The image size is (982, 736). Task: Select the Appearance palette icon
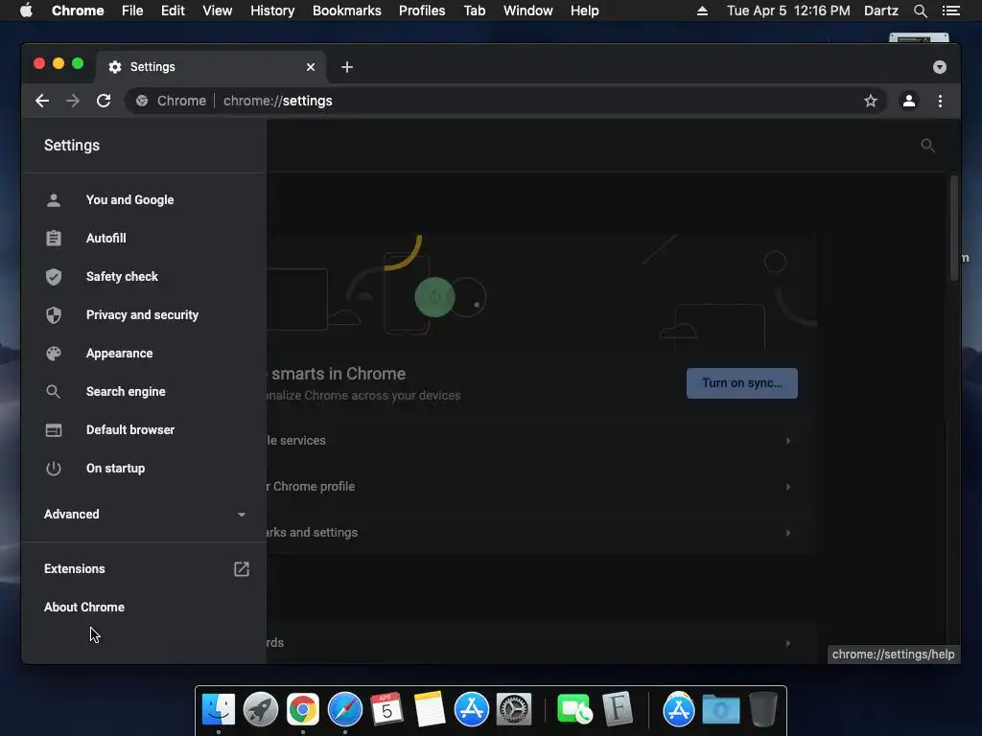pyautogui.click(x=54, y=353)
